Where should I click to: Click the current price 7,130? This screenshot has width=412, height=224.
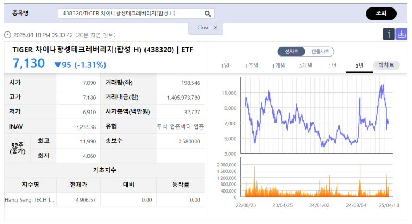(29, 63)
